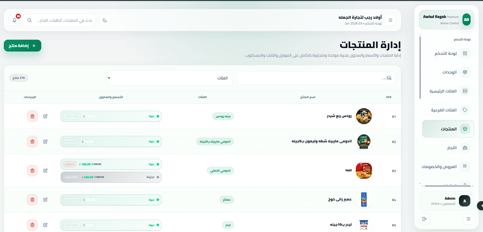Click the logout icon in the sidebar footer
Image resolution: width=483 pixels, height=232 pixels.
pyautogui.click(x=424, y=219)
